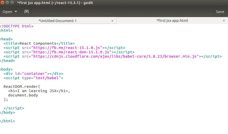Click the react-dom-15.1.0.js script URL
Viewport: 228px width, 134px height.
[x=71, y=52]
